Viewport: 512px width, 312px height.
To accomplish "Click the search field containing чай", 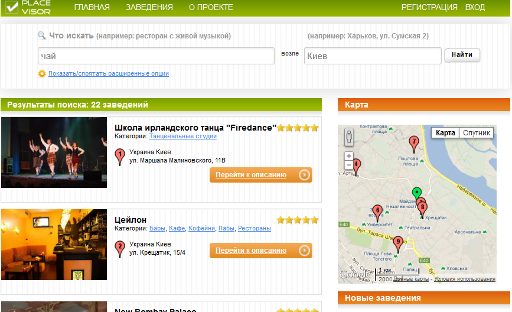I will point(156,56).
